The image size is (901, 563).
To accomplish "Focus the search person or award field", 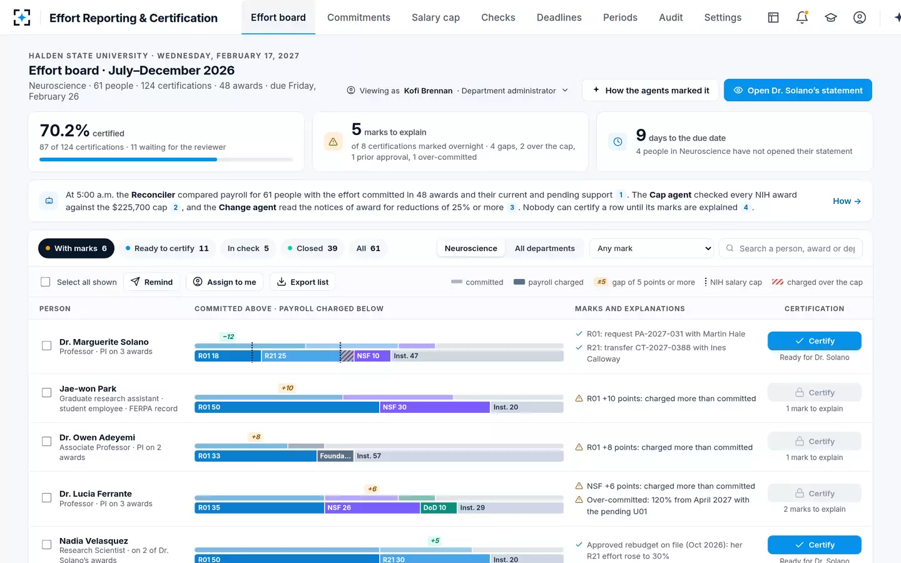I will pyautogui.click(x=791, y=248).
